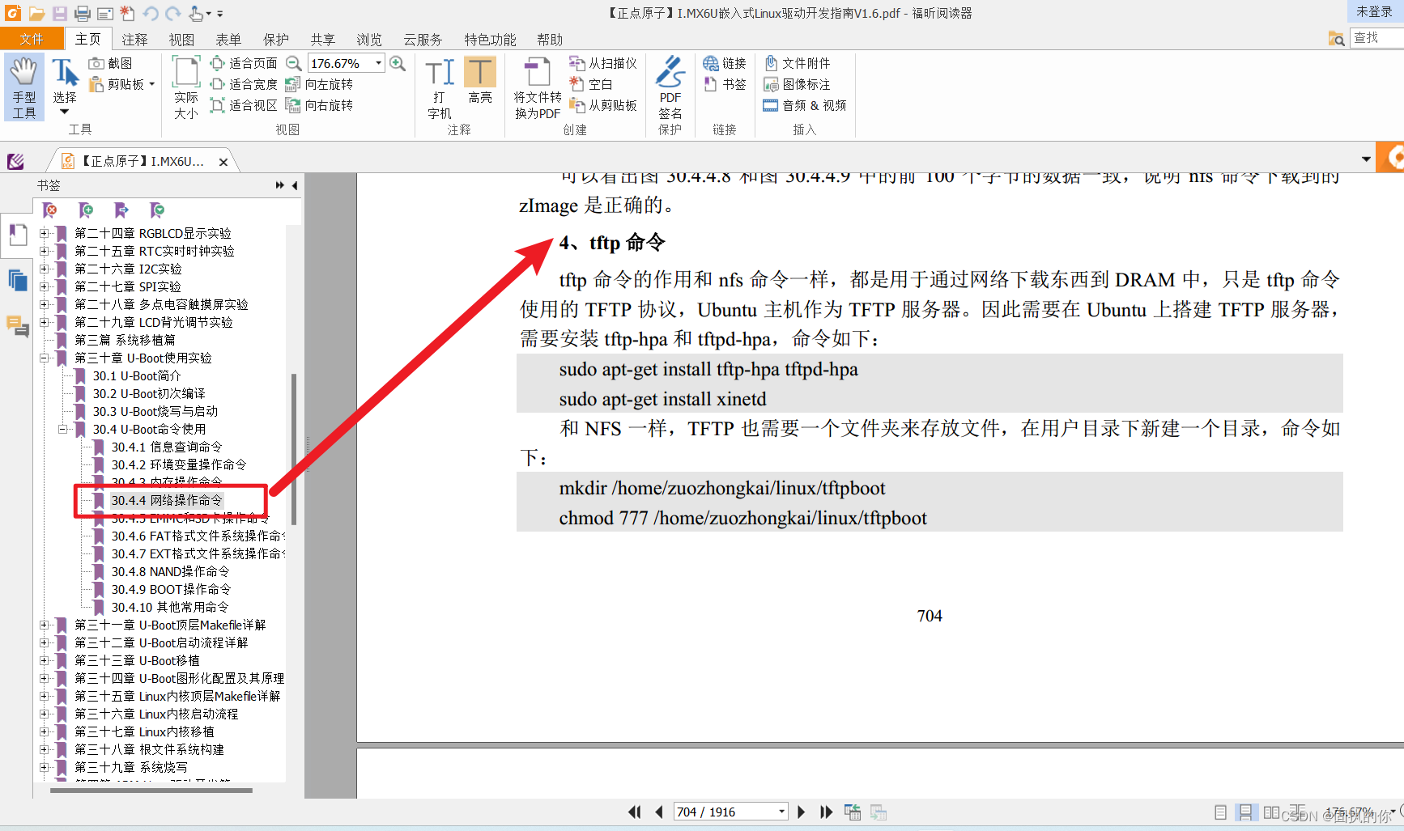The height and width of the screenshot is (831, 1404).
Task: Open bookmark 30.4.9 BOOT操作命令
Action: click(x=171, y=589)
